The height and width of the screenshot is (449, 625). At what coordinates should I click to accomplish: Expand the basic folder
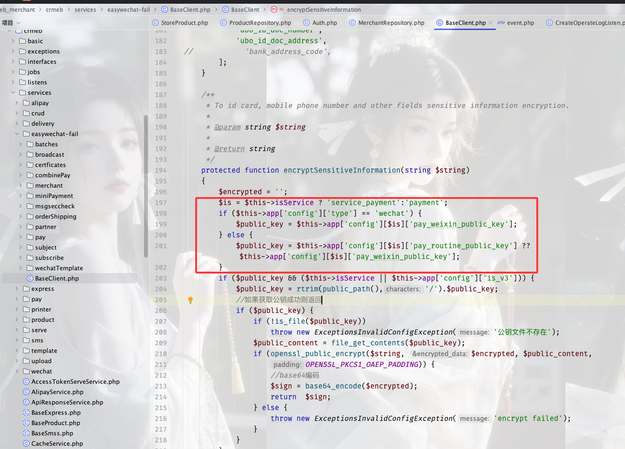click(13, 41)
